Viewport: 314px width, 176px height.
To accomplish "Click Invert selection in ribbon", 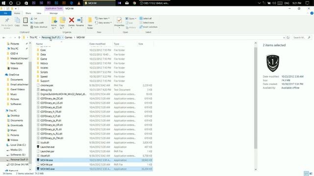I will tap(148, 27).
